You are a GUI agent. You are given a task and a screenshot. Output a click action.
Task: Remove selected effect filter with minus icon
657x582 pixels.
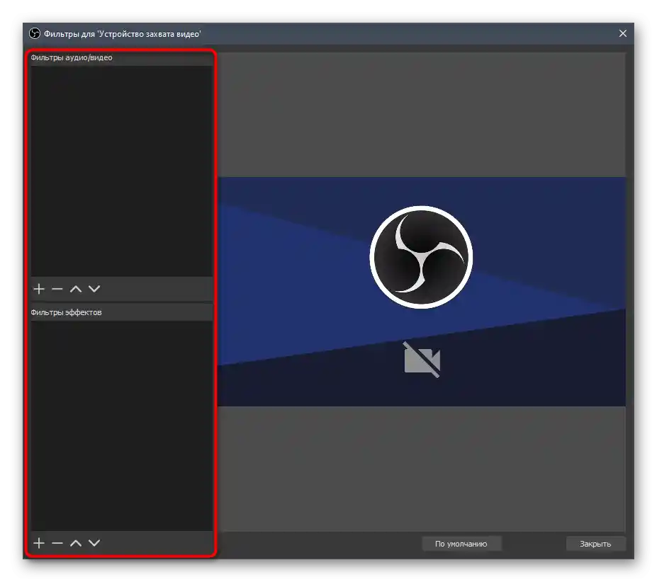click(x=57, y=543)
